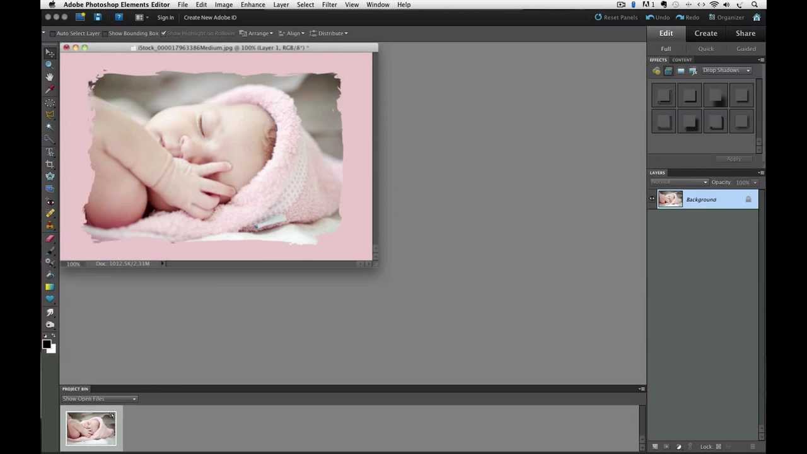Select the Eyedropper tool

point(50,90)
